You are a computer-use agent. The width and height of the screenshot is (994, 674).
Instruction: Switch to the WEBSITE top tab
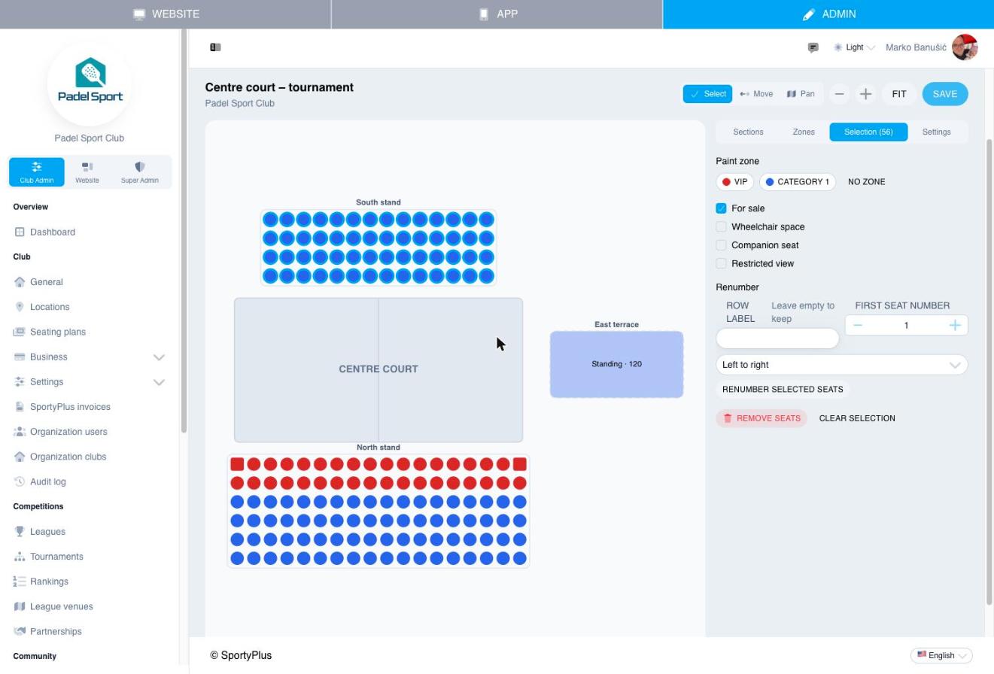click(x=166, y=14)
